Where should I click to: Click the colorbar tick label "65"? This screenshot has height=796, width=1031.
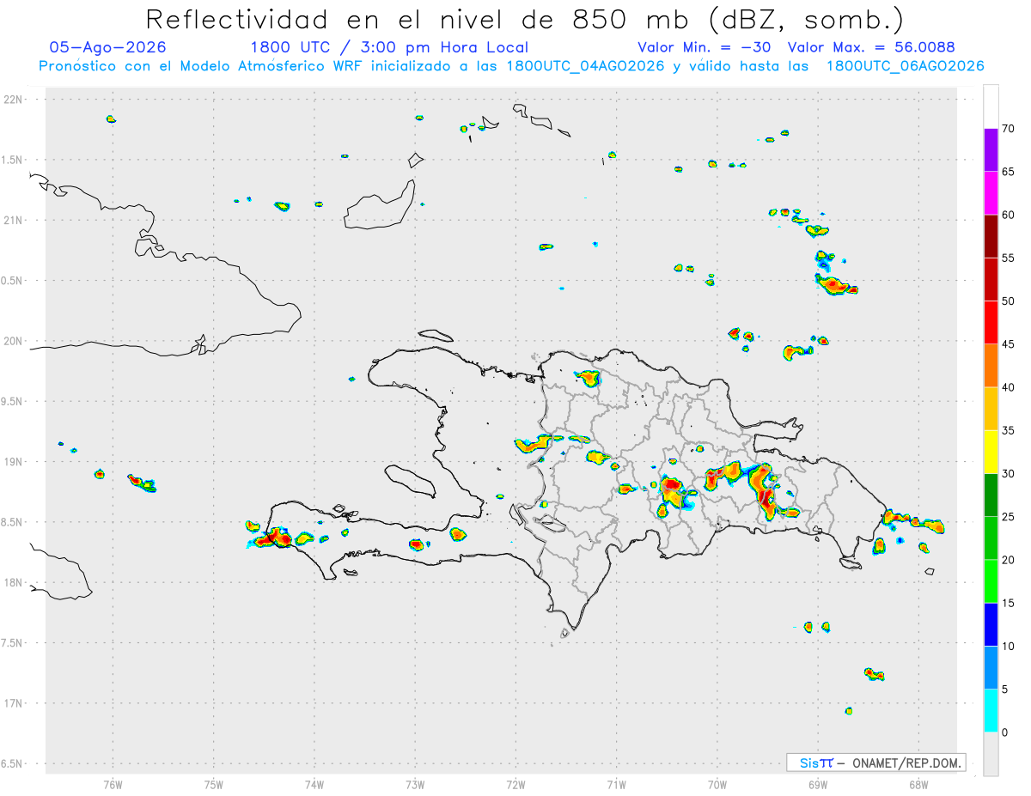click(1007, 172)
